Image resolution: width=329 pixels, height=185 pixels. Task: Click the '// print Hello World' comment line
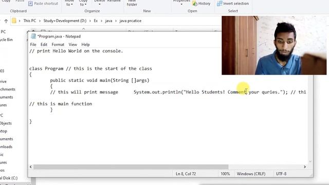(x=76, y=51)
